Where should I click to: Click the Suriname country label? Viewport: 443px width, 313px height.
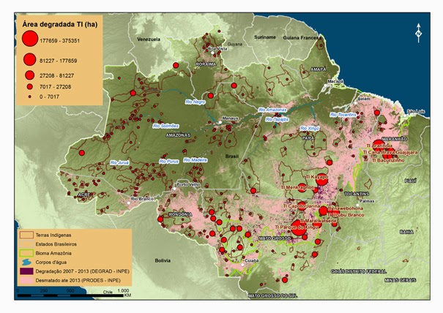point(265,37)
